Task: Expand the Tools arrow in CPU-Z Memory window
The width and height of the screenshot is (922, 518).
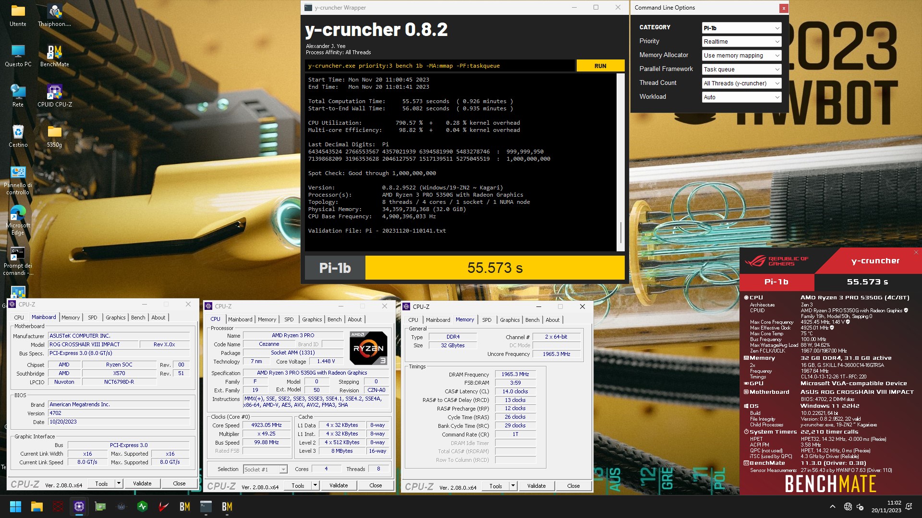Action: [x=513, y=486]
